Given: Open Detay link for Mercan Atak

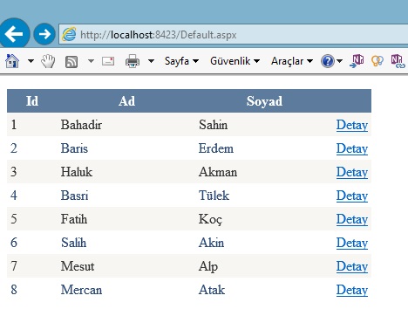Looking at the screenshot, I should [x=352, y=290].
